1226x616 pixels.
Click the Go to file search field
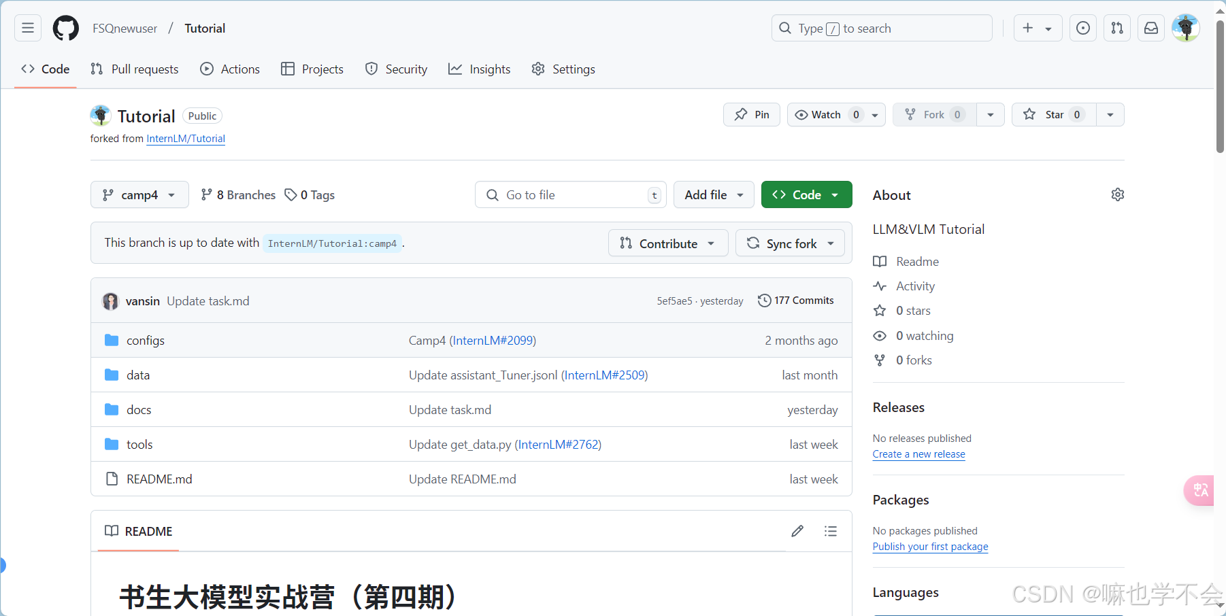[570, 195]
